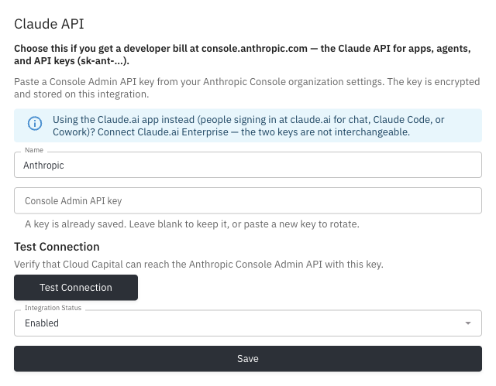496x386 pixels.
Task: Click the 'Connect Claude.ai Enterprise' banner text
Action: coord(163,132)
